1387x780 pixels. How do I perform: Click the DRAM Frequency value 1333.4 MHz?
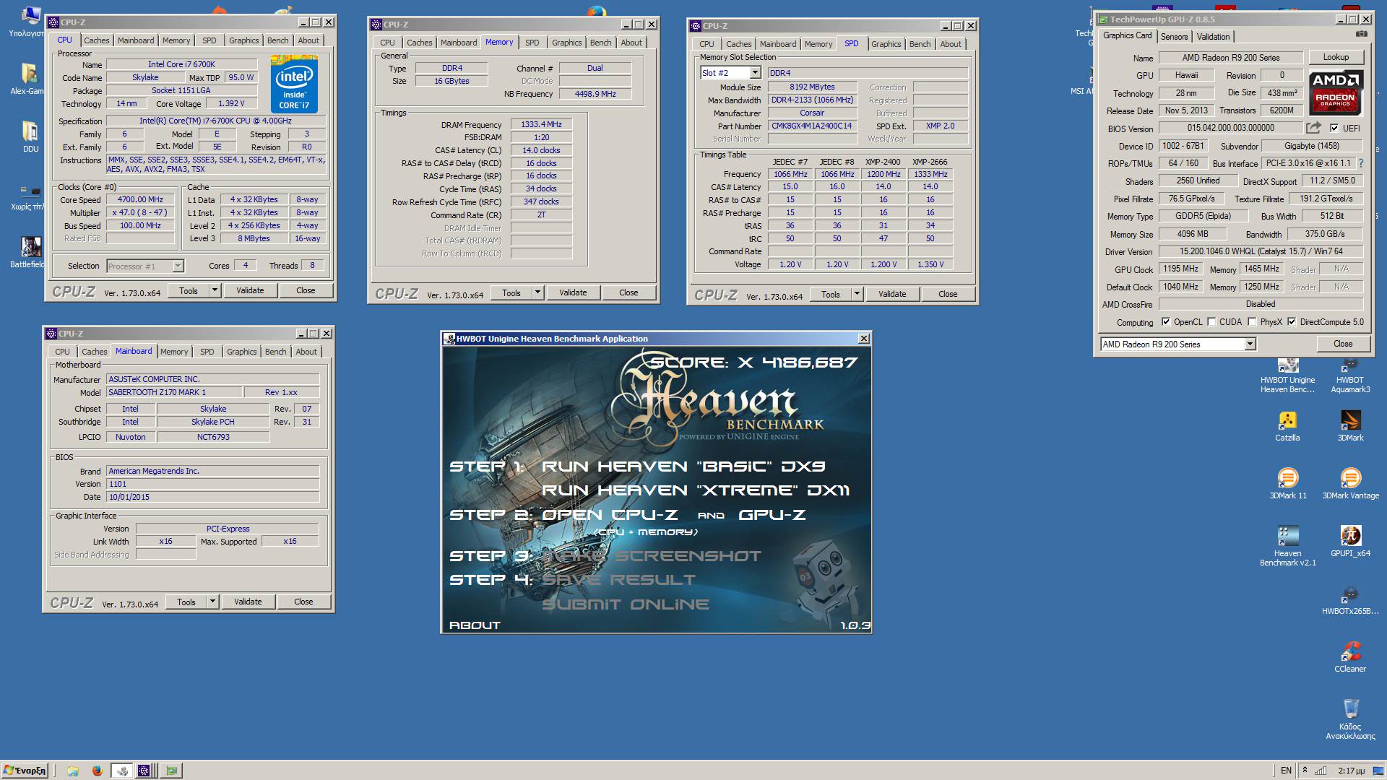pos(541,125)
